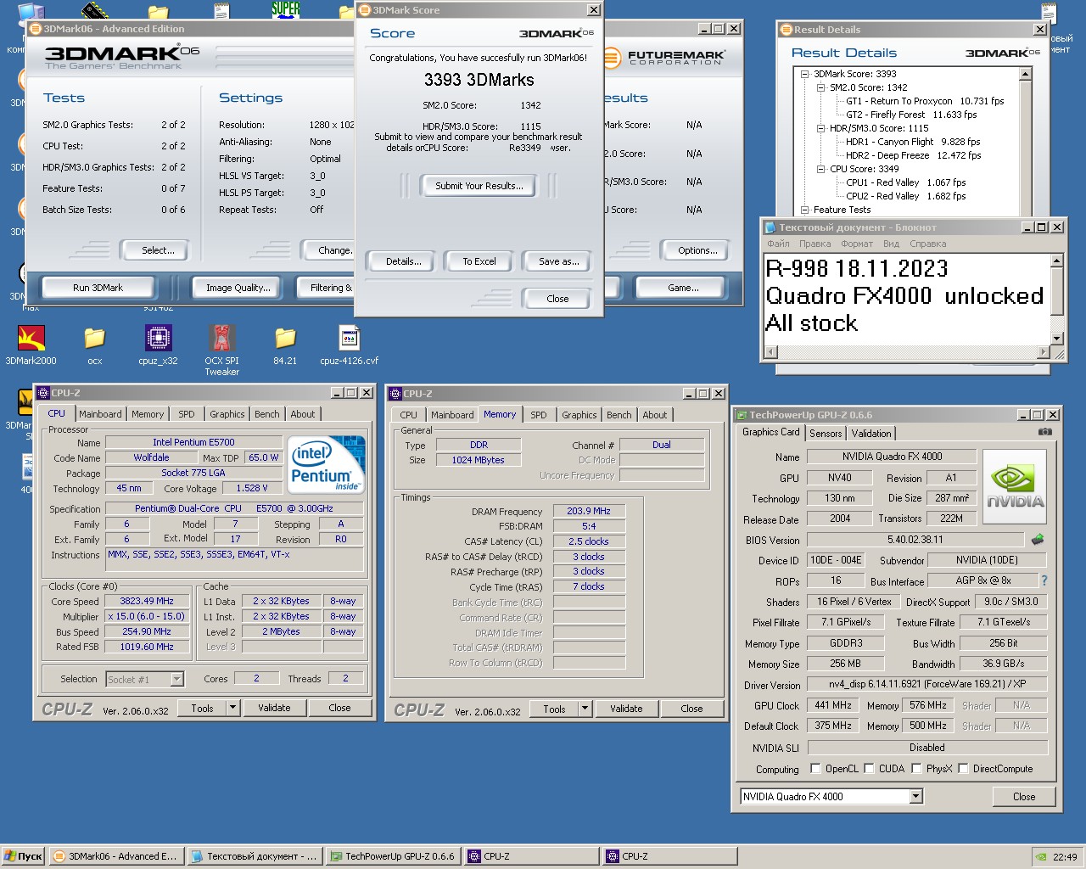Collapse the HDR/SM3.0 Score tree node

(820, 128)
